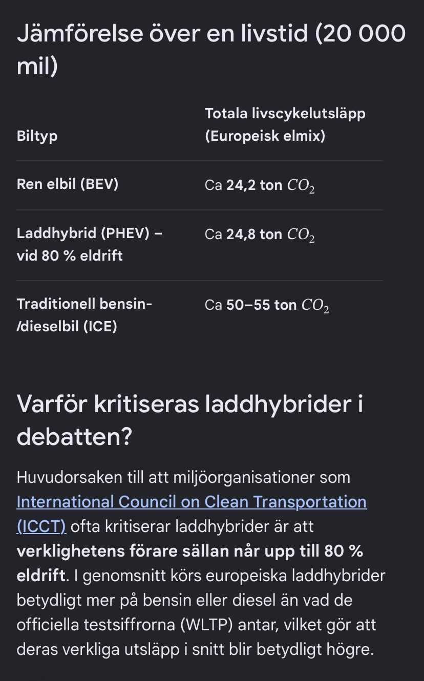424x681 pixels.
Task: Tap the bold word eldrift ending the sentence
Action: tap(41, 576)
